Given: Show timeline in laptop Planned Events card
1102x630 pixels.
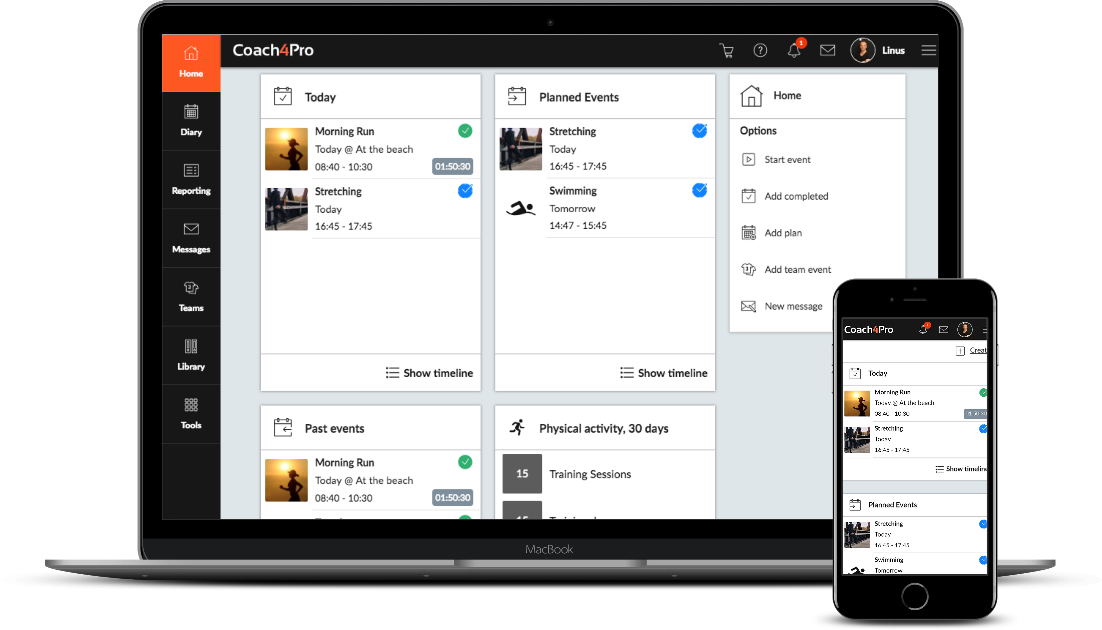Looking at the screenshot, I should pyautogui.click(x=664, y=373).
